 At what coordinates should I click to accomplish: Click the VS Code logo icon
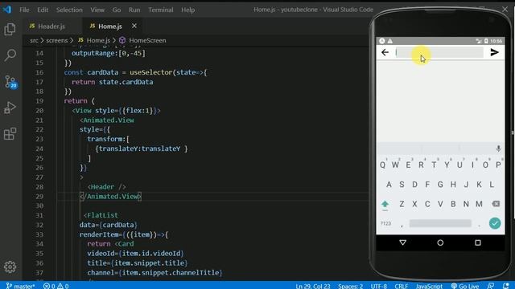[x=7, y=10]
